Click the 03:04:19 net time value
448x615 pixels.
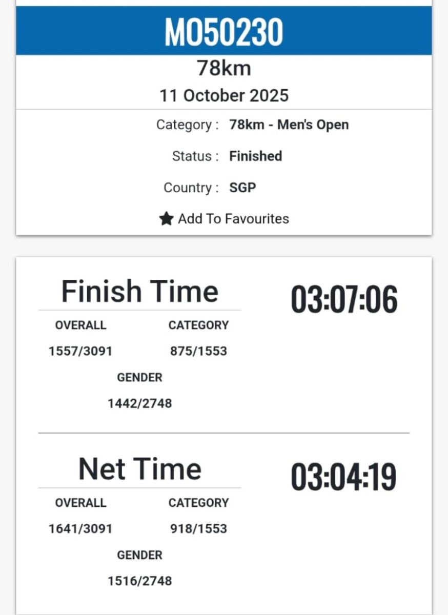[344, 477]
